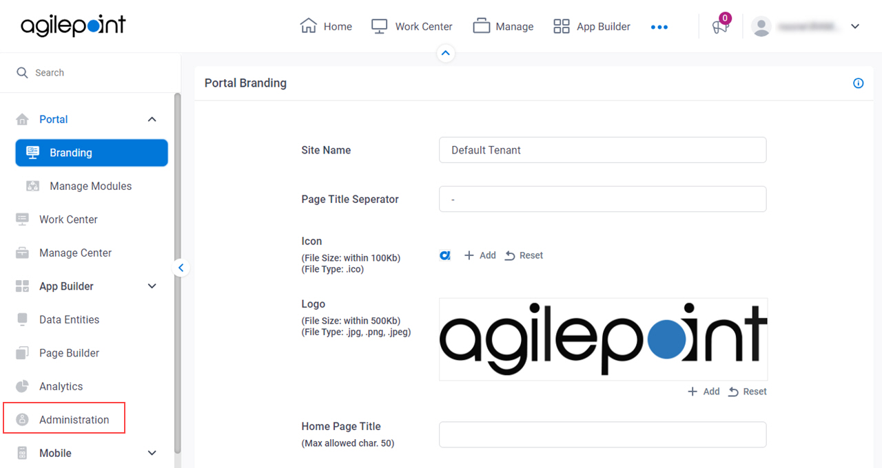Click the Portal Branding heading

click(245, 83)
